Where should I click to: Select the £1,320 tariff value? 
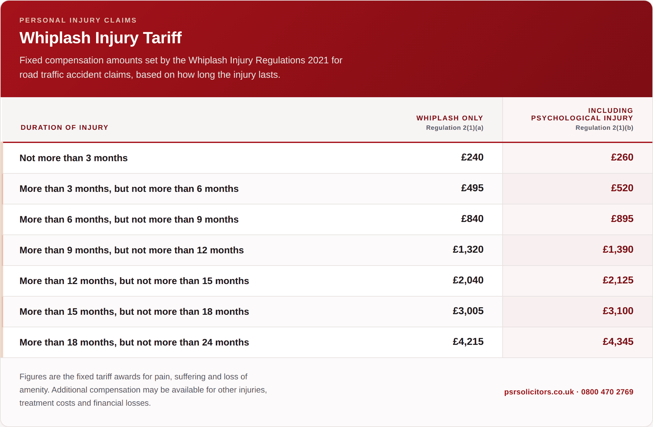click(x=468, y=250)
